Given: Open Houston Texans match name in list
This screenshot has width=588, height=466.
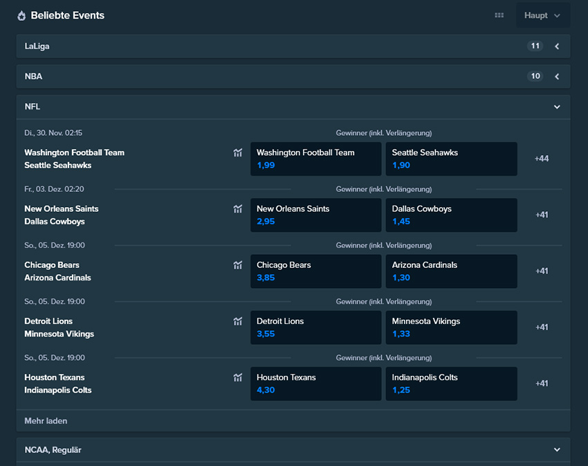Looking at the screenshot, I should [x=55, y=377].
